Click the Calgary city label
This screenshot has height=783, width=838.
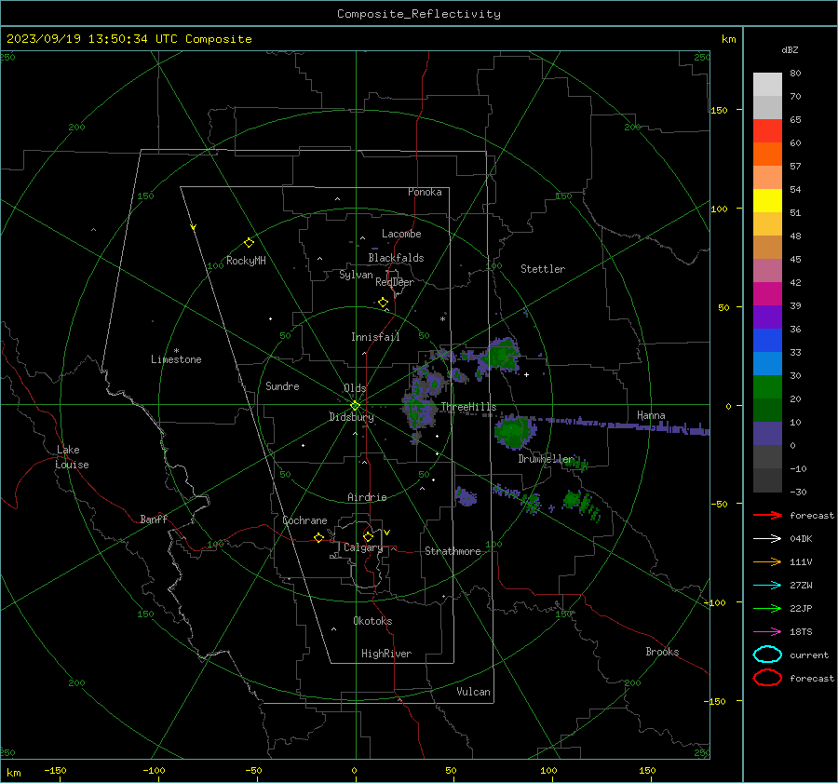(363, 547)
